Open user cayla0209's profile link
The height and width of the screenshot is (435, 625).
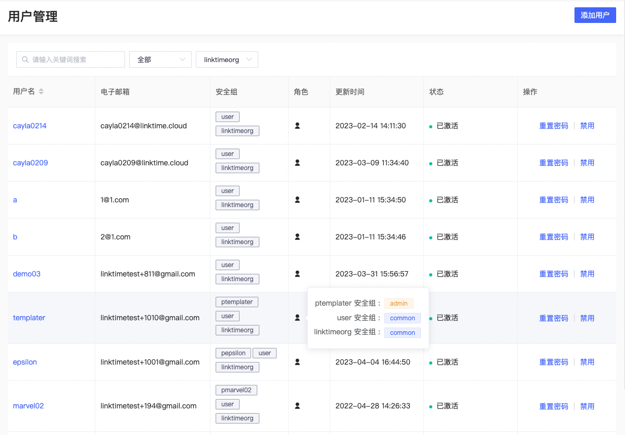pos(30,163)
